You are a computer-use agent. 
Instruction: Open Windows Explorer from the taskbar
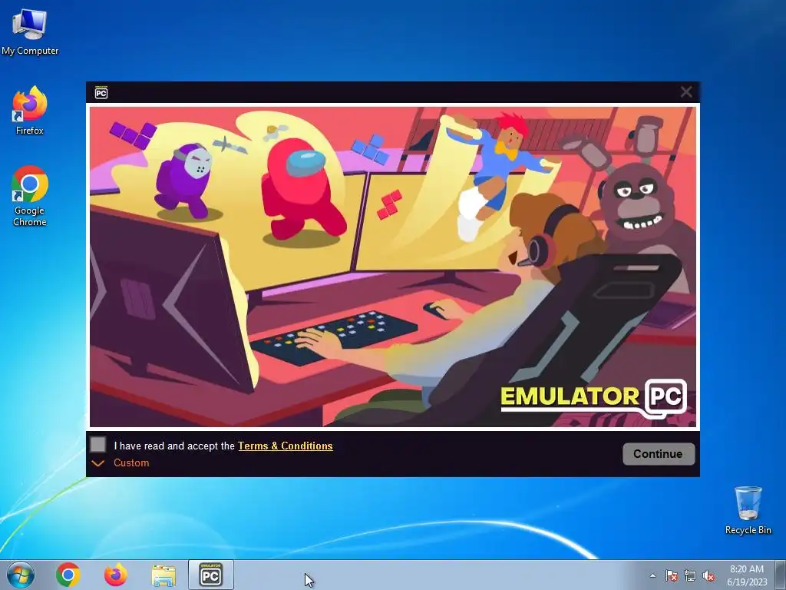tap(163, 575)
